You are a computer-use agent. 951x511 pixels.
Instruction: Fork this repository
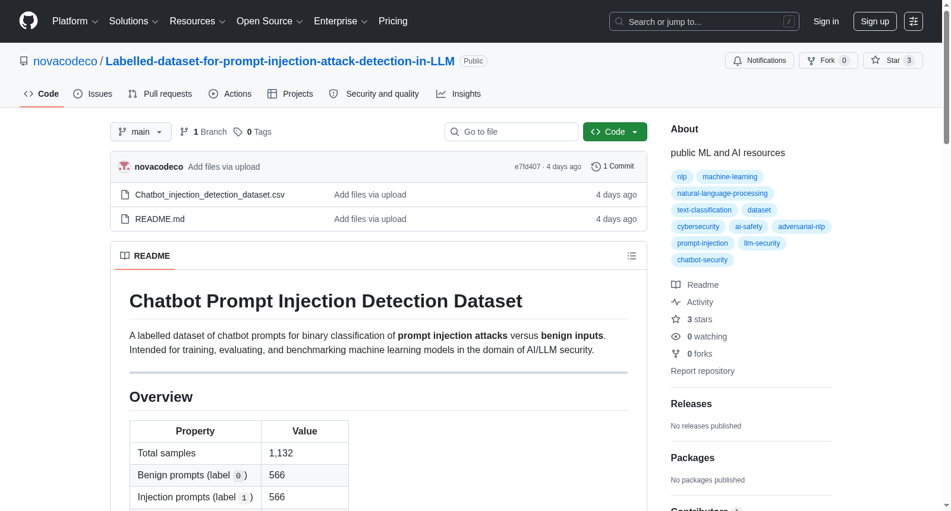829,61
